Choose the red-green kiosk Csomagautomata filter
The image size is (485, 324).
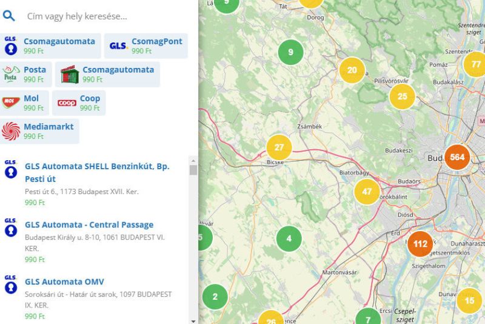[x=107, y=74]
